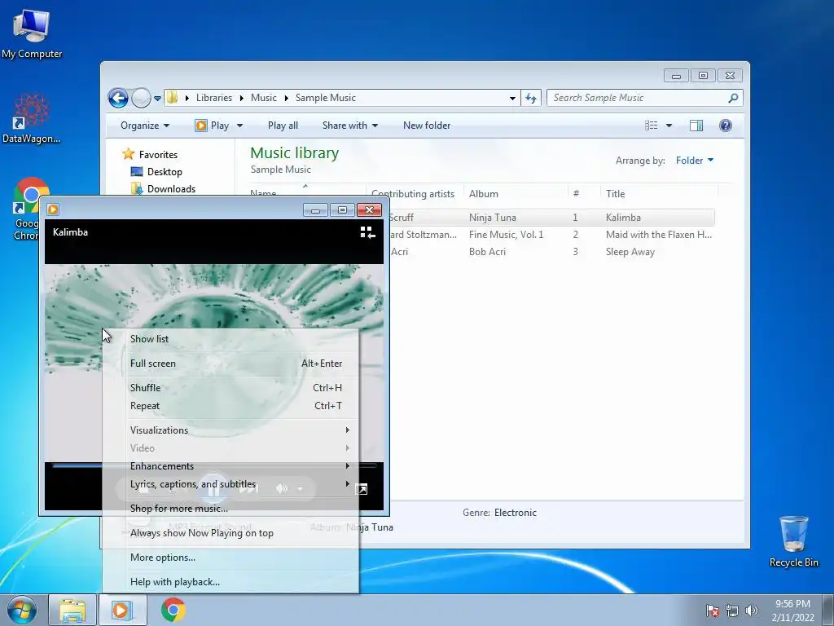Click in the Search Sample Music field
The image size is (834, 626).
click(639, 98)
